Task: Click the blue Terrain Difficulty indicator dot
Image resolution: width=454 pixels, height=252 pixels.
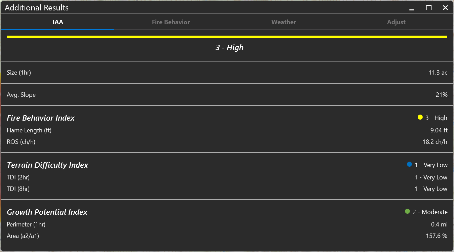Action: [409, 164]
